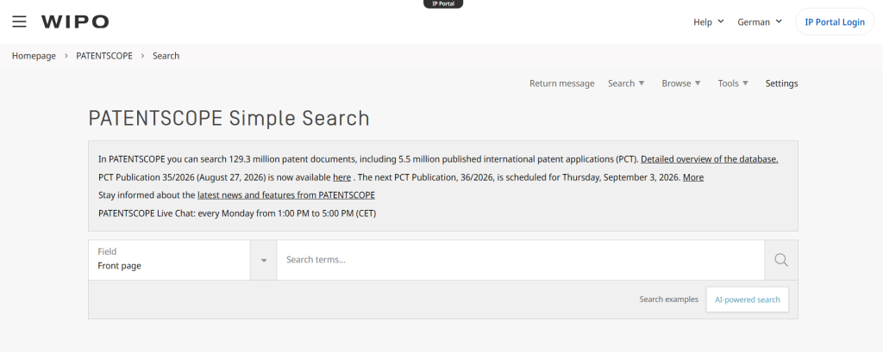Click the WIPO logo
Viewport: 883px width, 352px height.
point(75,22)
